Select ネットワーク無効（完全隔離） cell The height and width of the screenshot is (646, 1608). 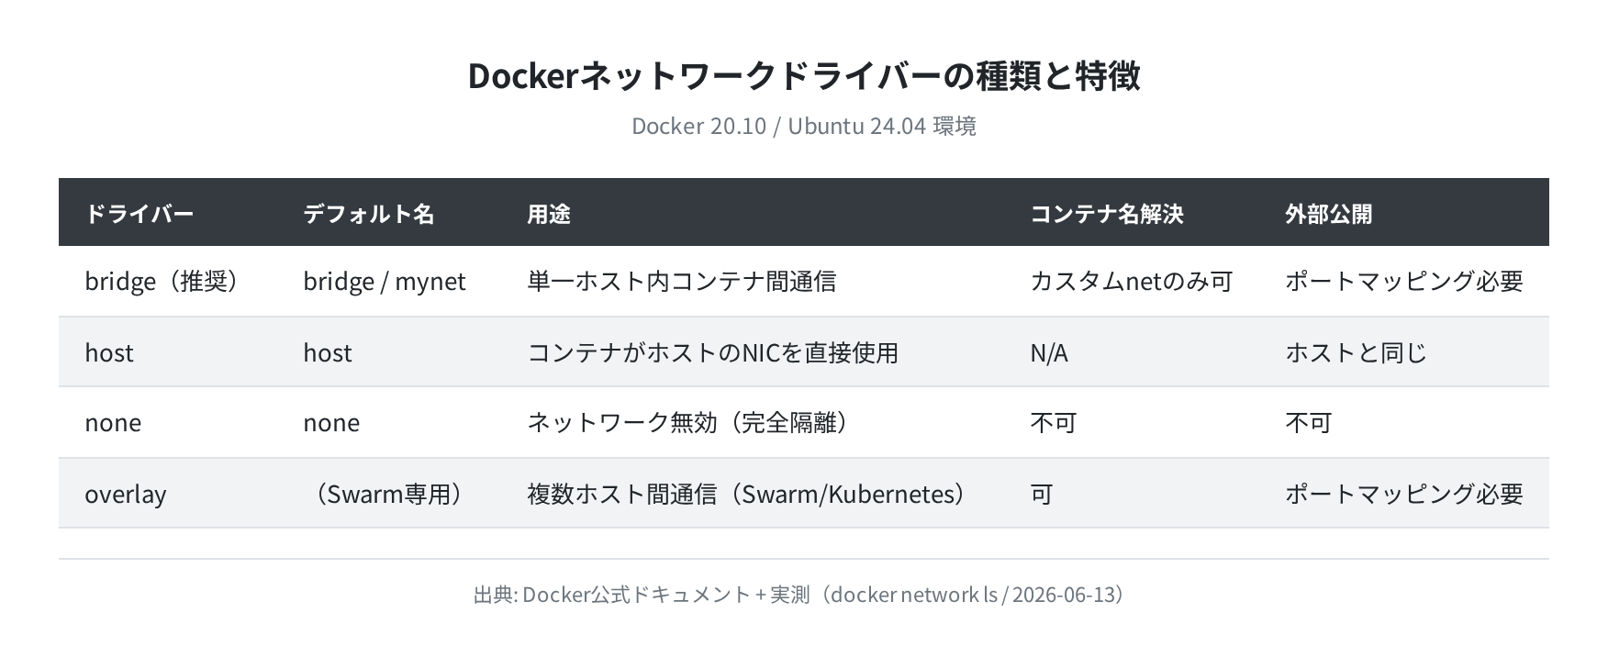(x=689, y=422)
